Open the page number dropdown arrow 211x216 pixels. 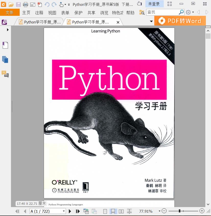64,211
